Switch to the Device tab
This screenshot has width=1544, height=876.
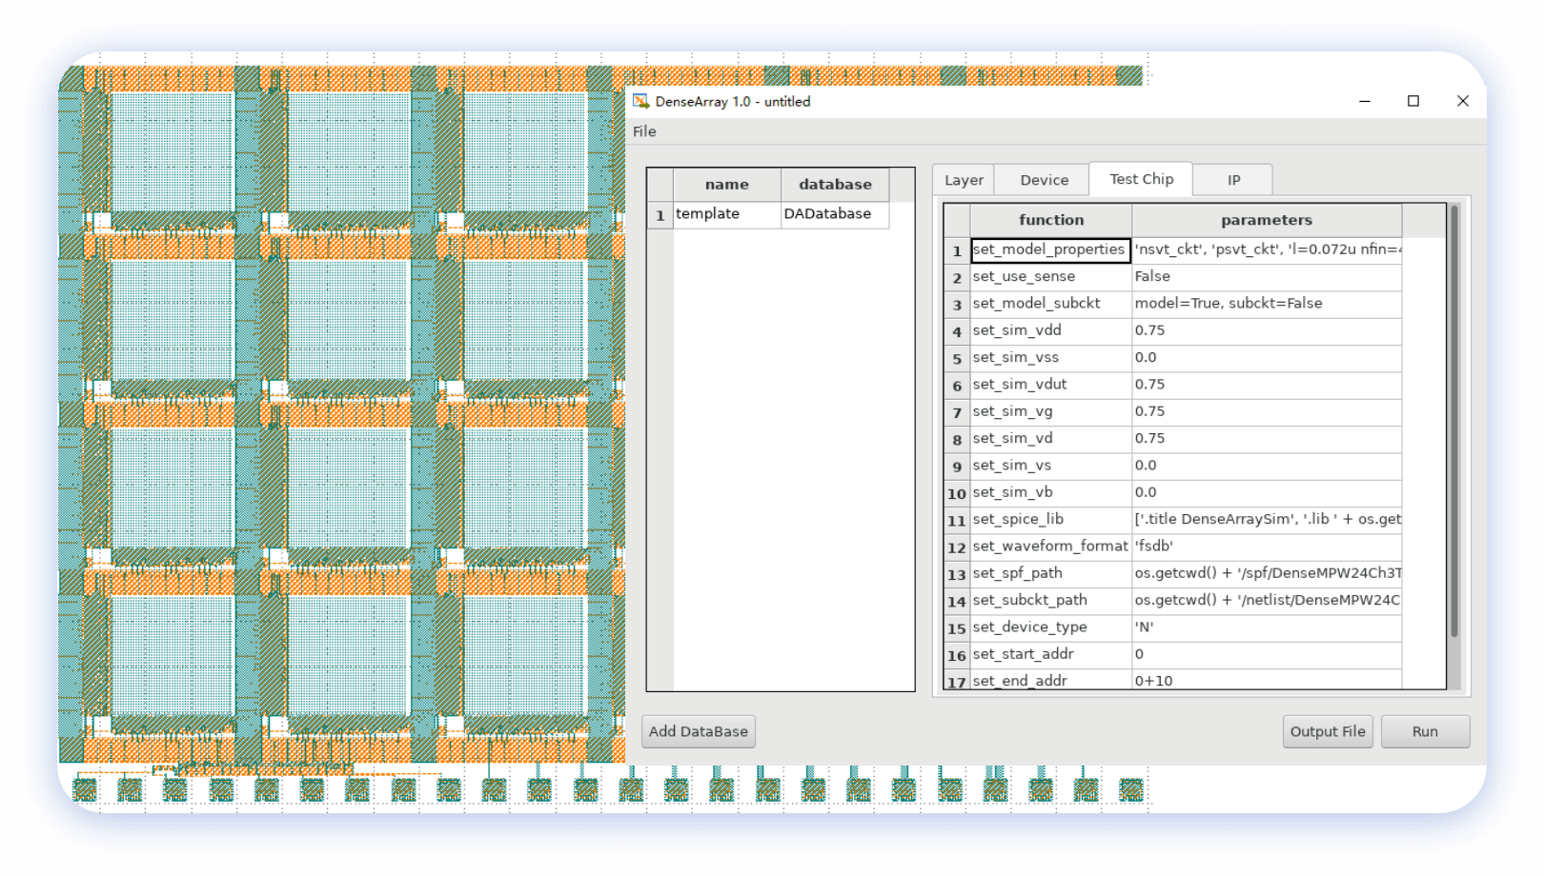point(1044,180)
